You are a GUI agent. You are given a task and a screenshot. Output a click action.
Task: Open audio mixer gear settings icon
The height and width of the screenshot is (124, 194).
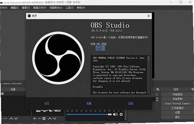(x=121, y=114)
